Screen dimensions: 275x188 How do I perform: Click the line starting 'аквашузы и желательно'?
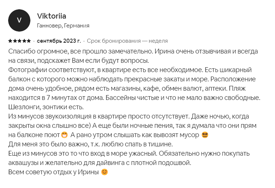[100, 163]
